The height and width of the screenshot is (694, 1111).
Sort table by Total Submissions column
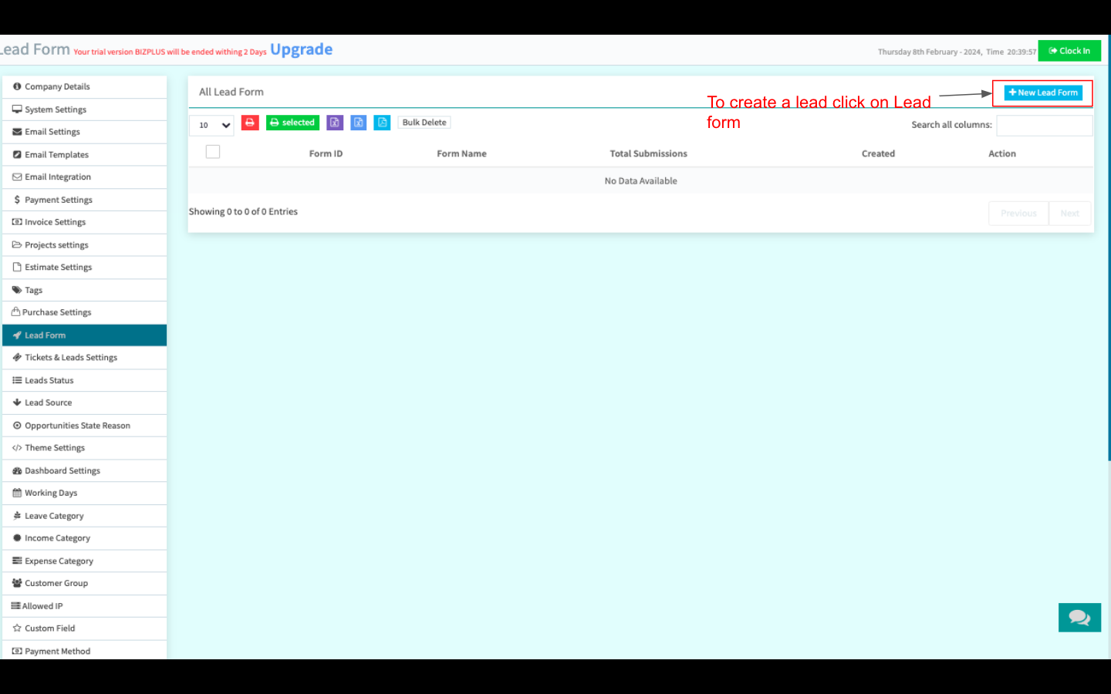pos(648,154)
